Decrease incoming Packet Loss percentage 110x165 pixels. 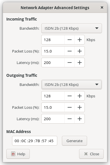(x=70, y=51)
